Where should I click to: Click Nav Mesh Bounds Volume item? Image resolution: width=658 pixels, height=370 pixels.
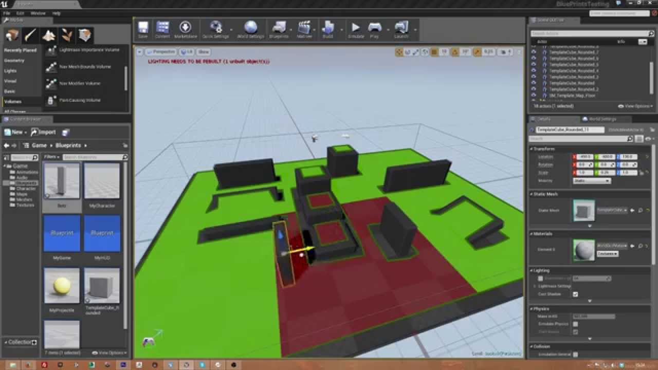click(85, 67)
